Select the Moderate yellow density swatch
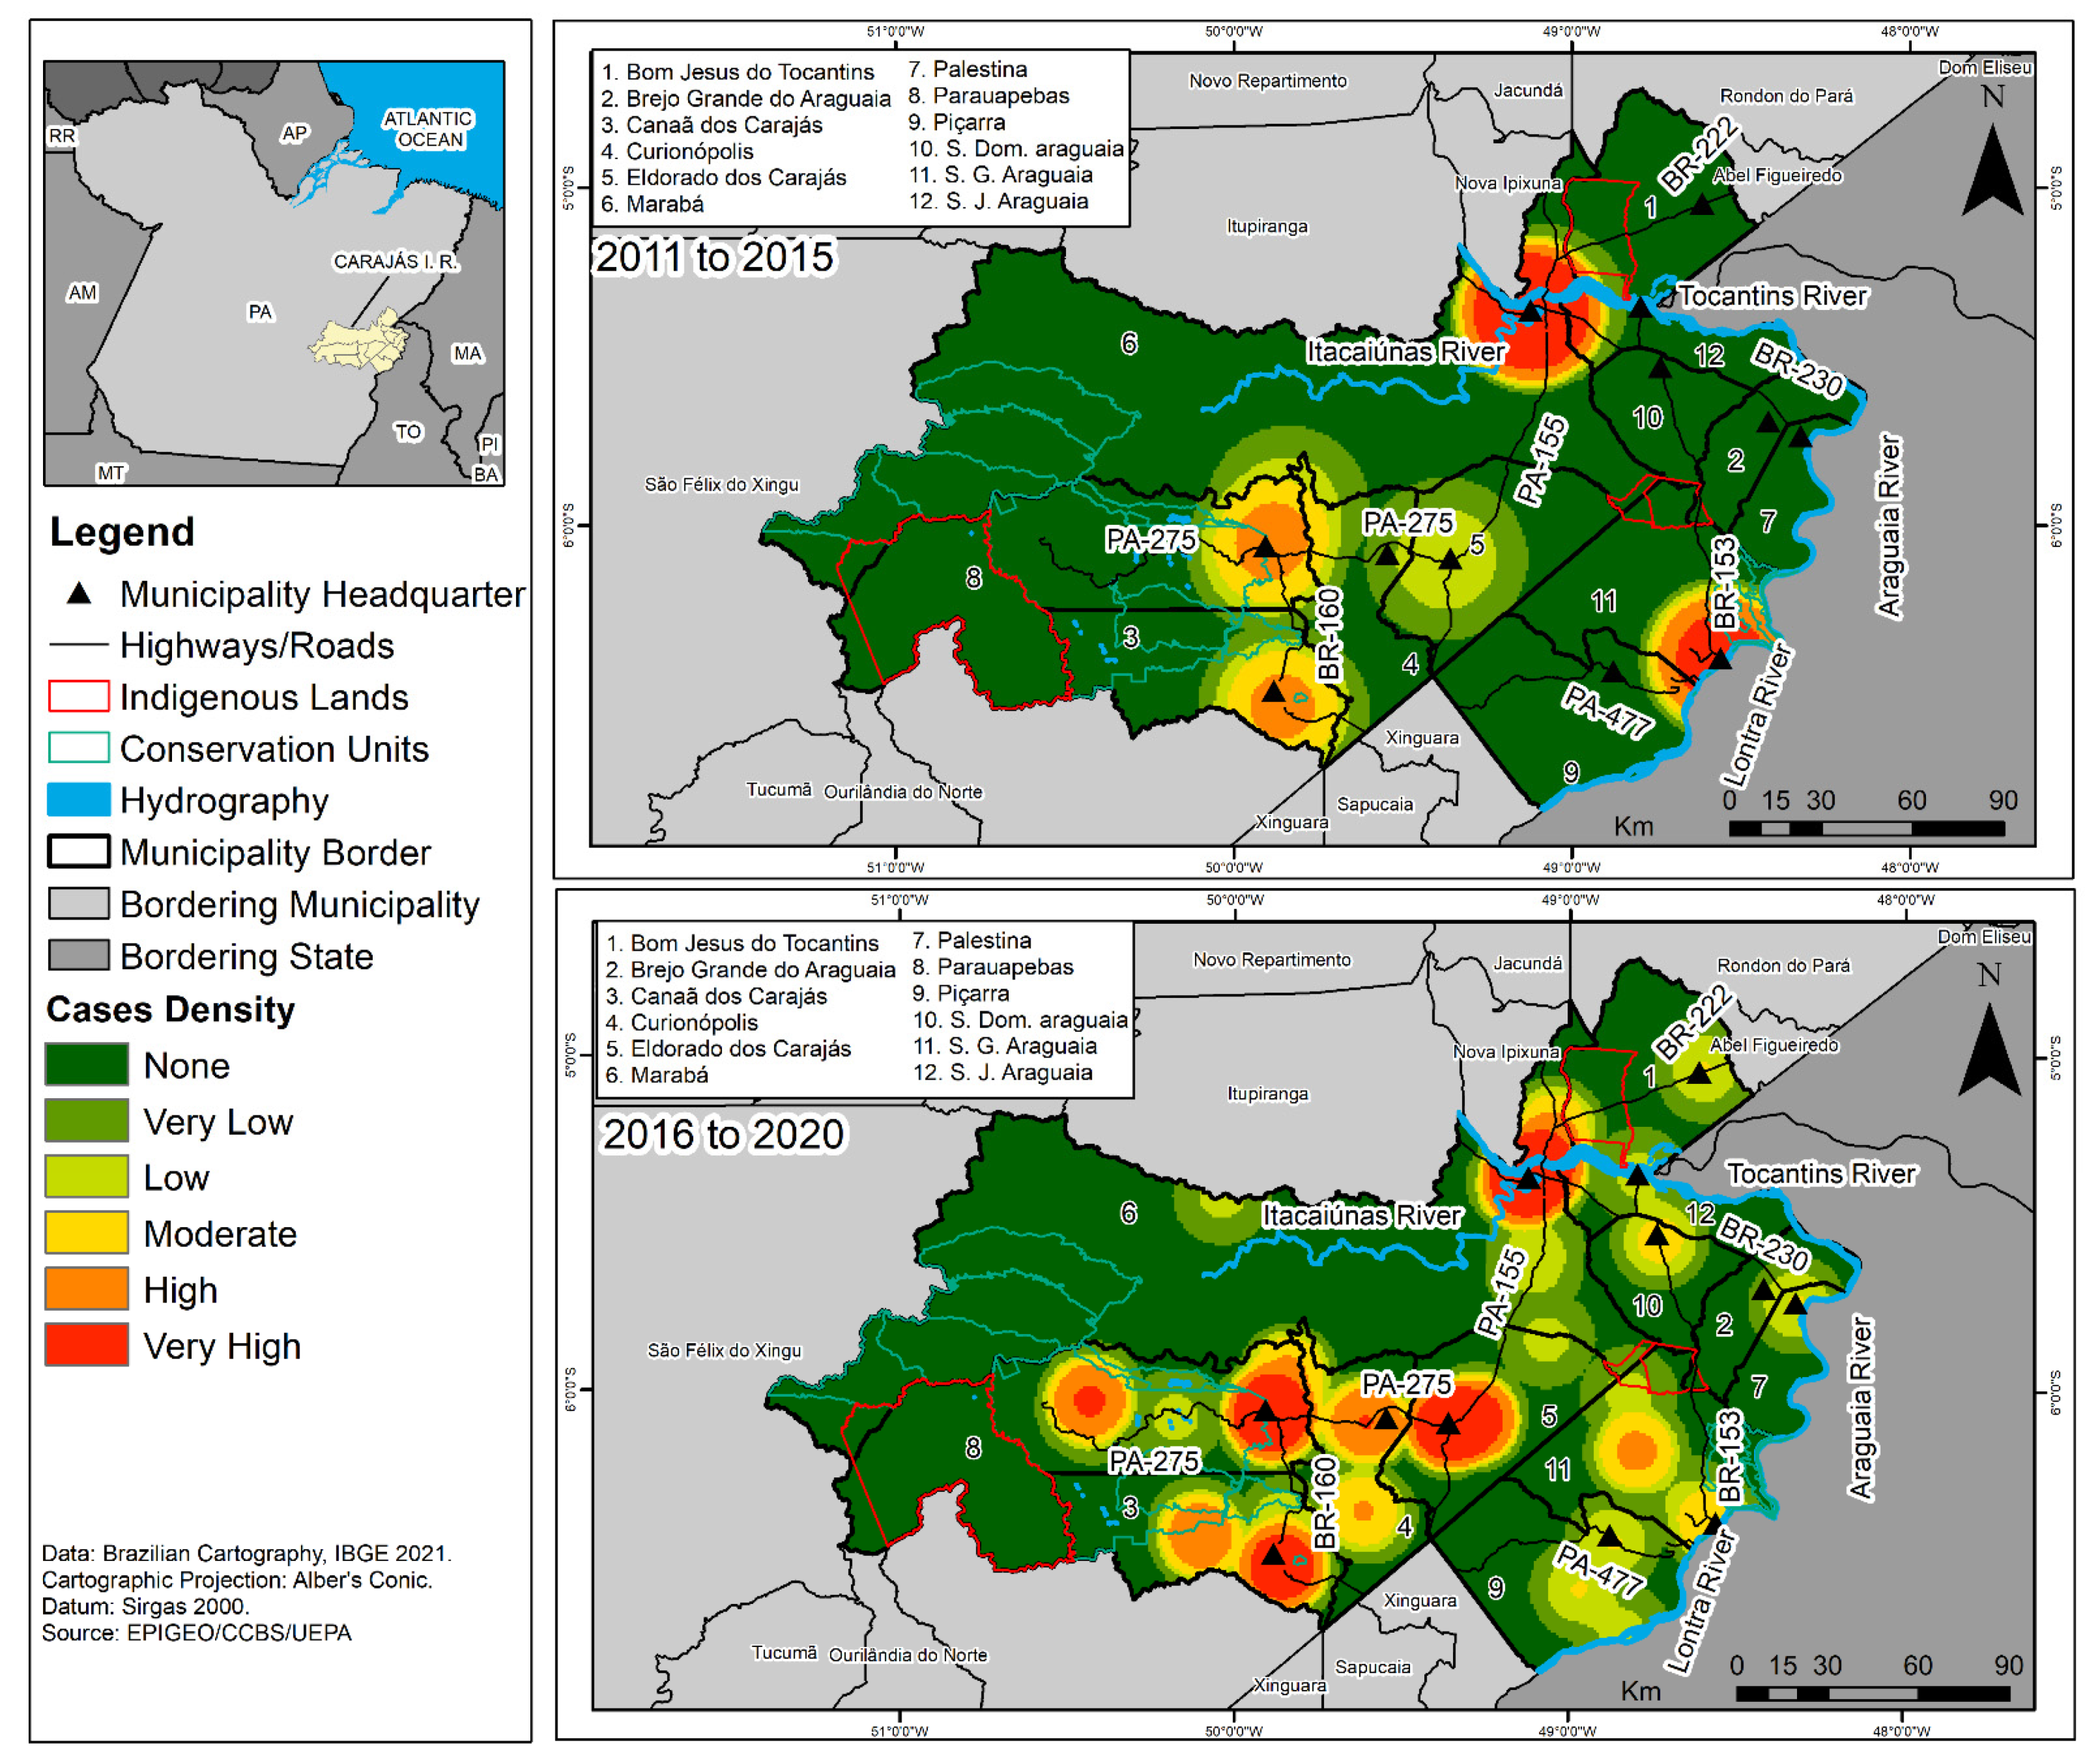The height and width of the screenshot is (1764, 2098). point(87,1232)
